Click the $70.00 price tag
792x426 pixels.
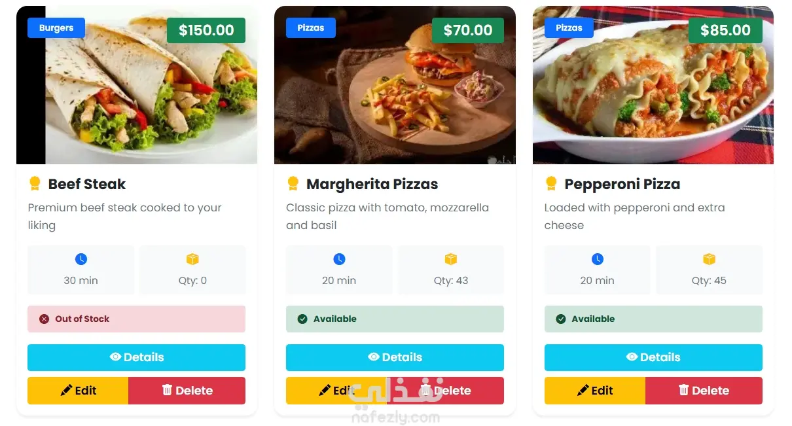point(468,30)
